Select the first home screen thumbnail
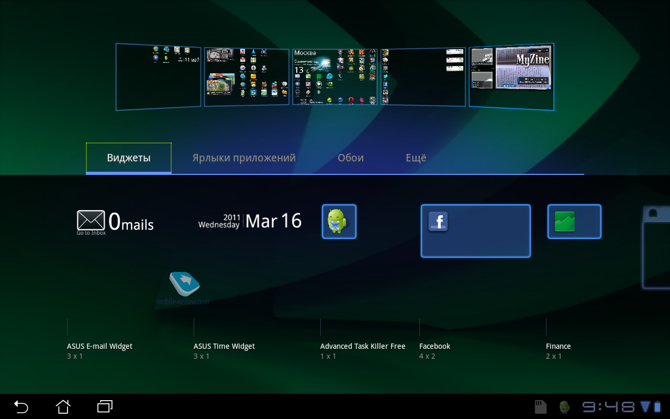Screen dimensions: 670x419 158,77
